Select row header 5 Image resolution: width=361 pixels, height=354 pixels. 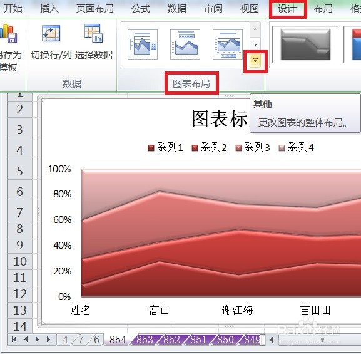[x=20, y=171]
